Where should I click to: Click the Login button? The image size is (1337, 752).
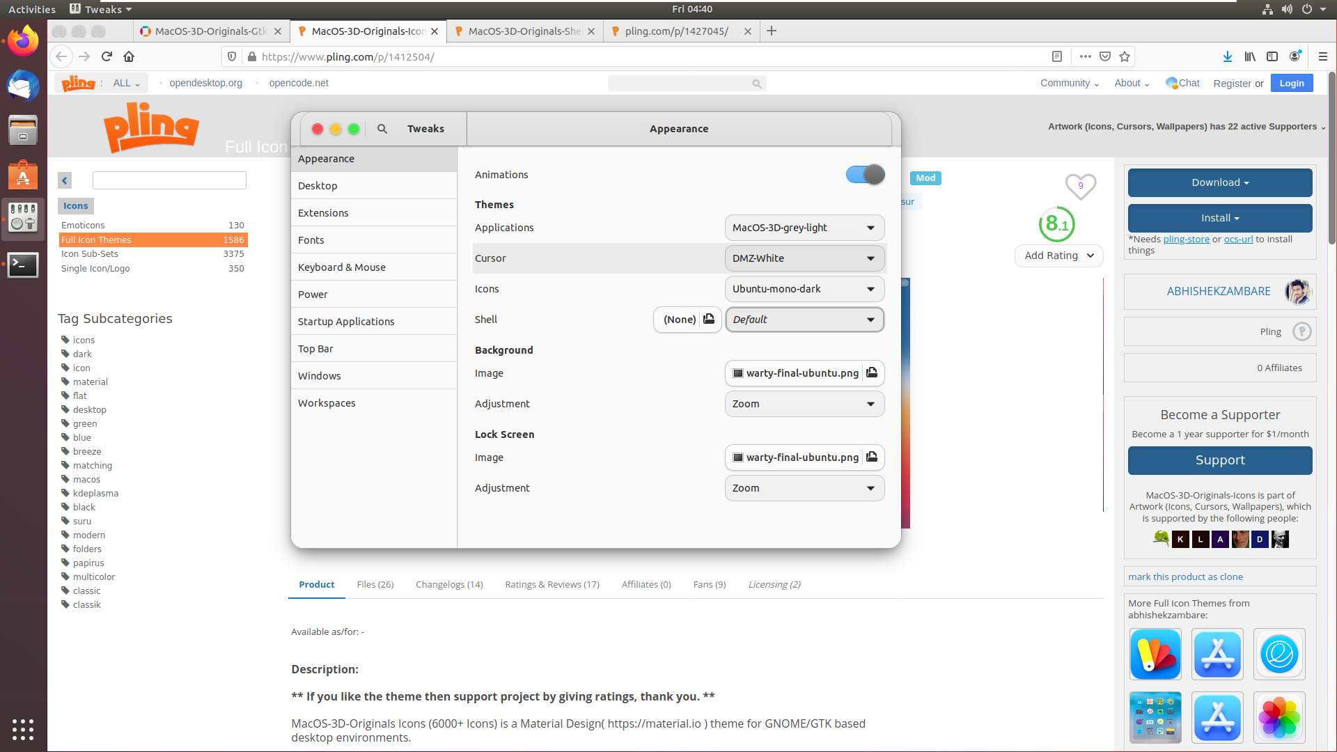point(1292,83)
